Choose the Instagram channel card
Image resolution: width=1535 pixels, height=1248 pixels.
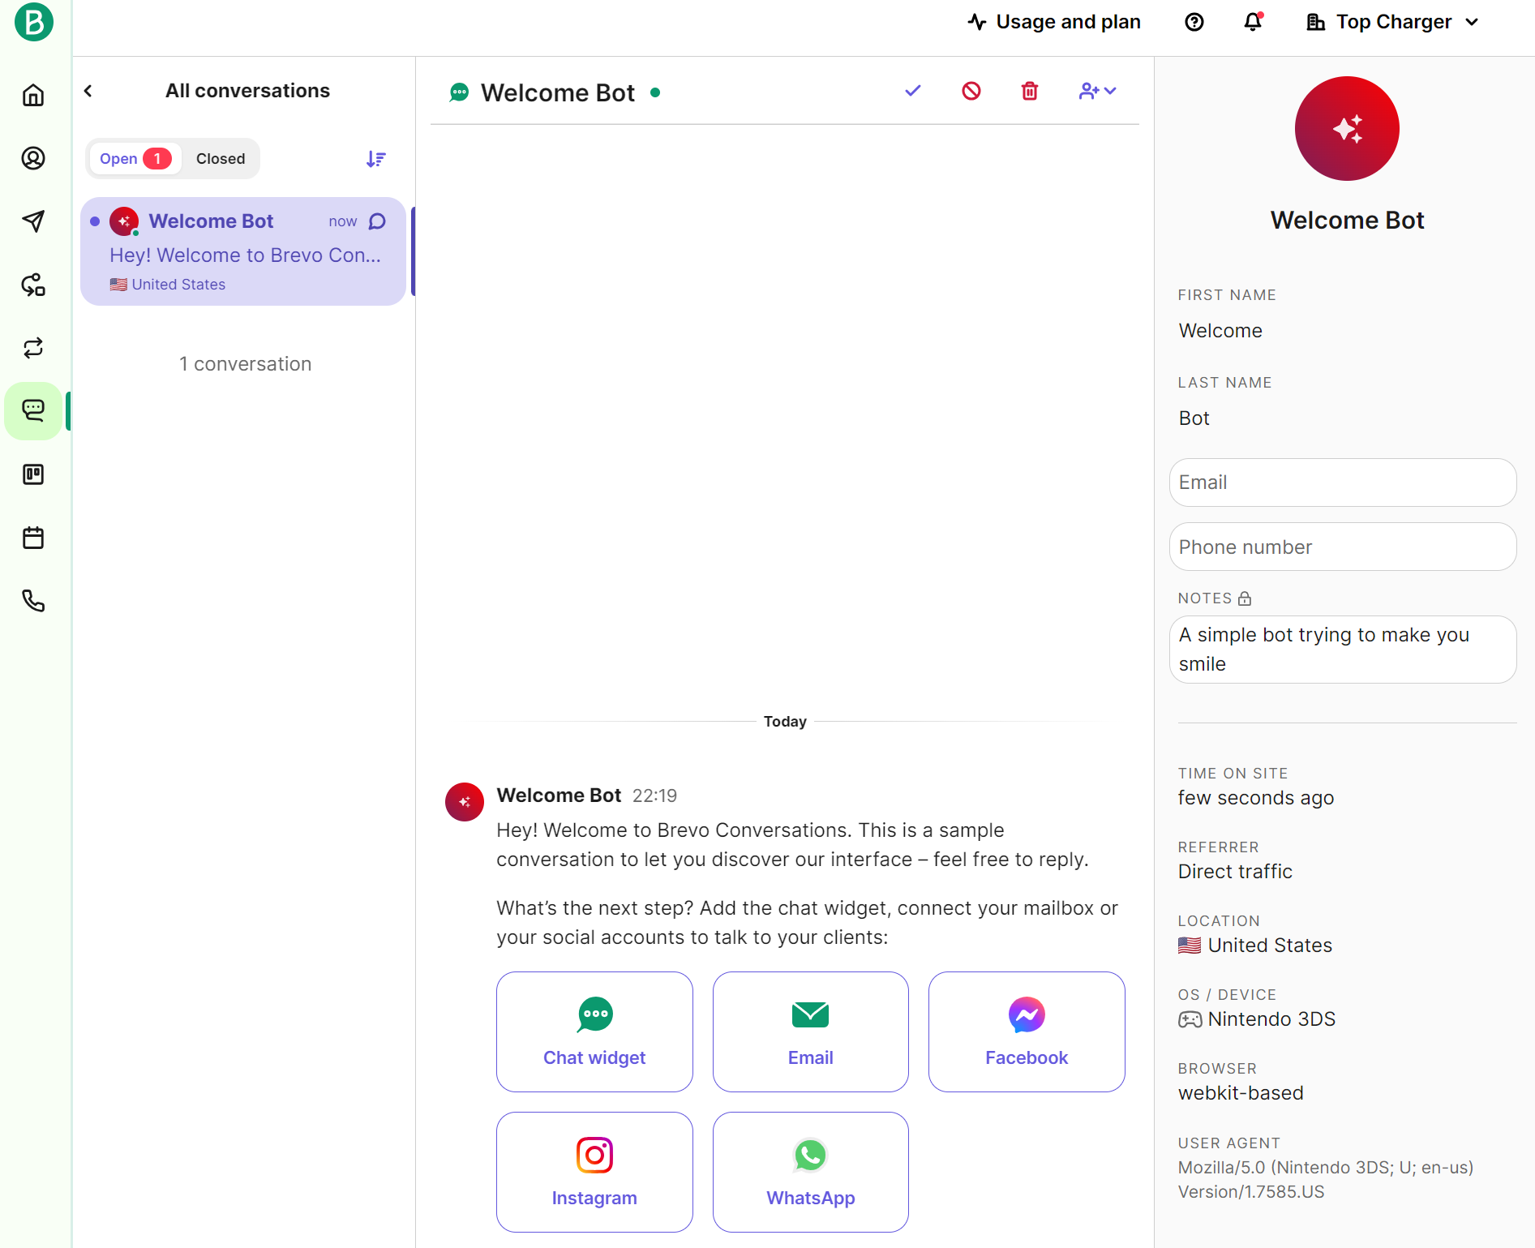[594, 1173]
